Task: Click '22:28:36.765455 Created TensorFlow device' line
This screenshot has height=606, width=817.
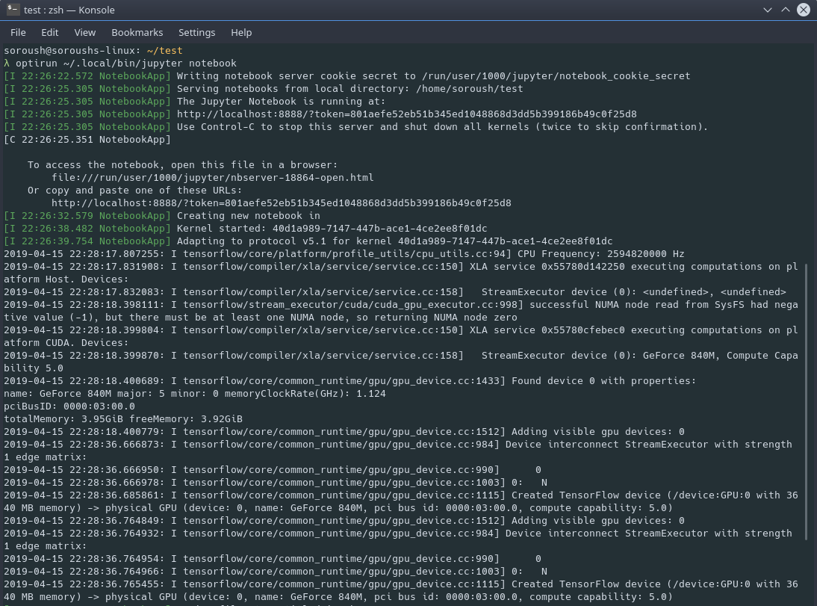Action: click(x=401, y=590)
